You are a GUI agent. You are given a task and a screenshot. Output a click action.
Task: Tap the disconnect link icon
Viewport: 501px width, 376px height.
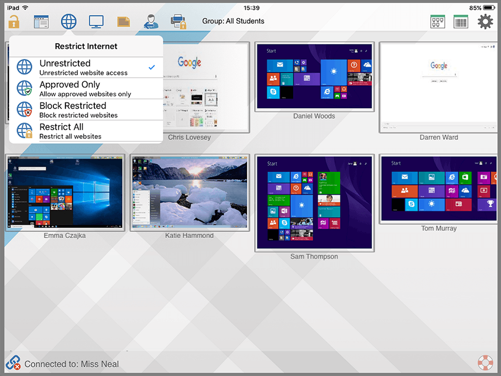coord(13,363)
